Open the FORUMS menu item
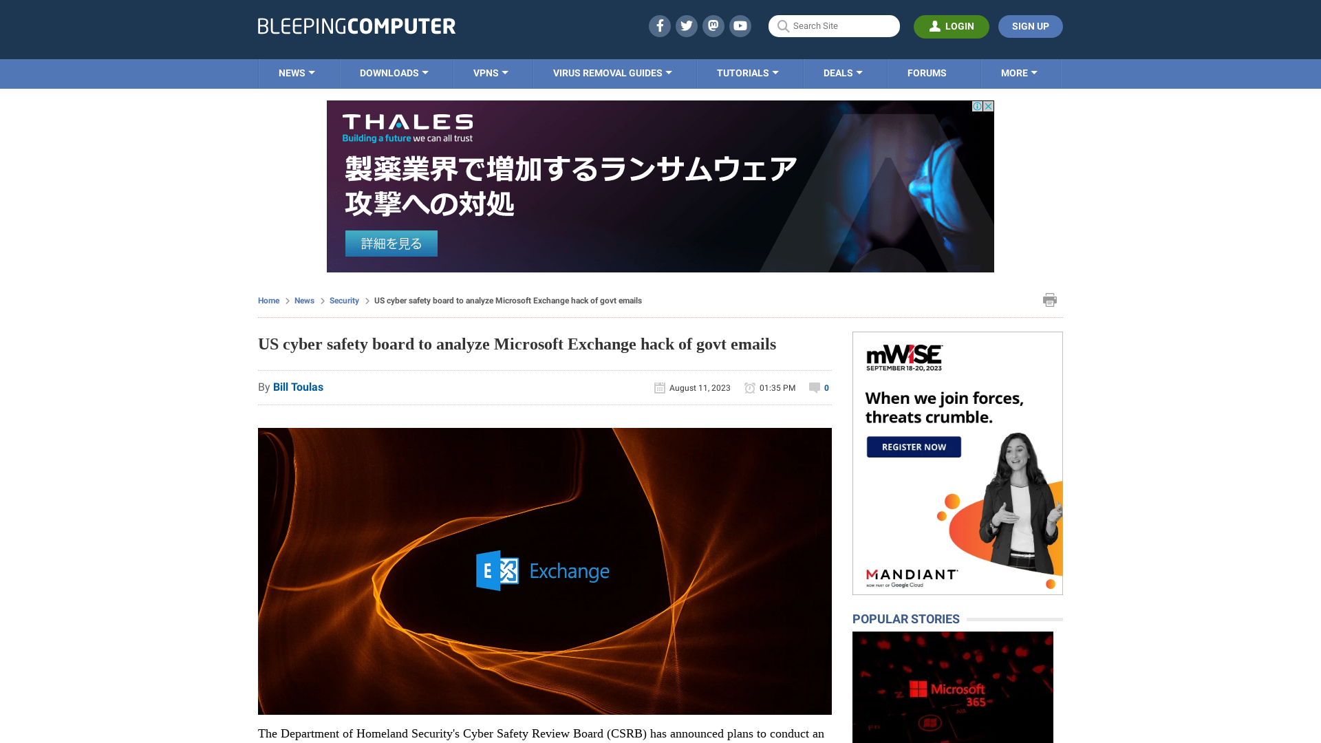 coord(926,72)
